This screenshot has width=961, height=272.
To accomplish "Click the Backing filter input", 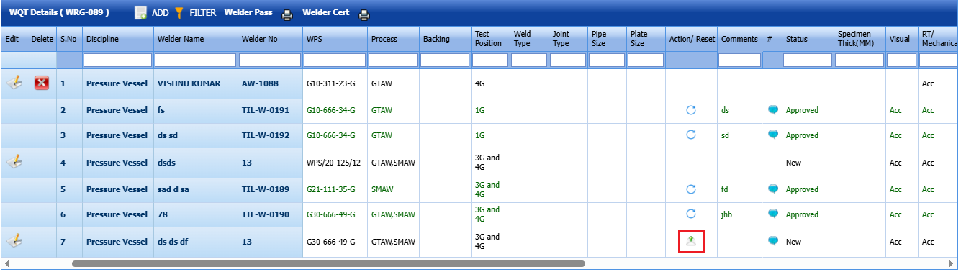I will pos(445,60).
